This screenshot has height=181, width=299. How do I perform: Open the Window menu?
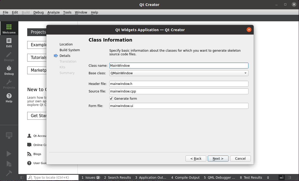pyautogui.click(x=81, y=12)
